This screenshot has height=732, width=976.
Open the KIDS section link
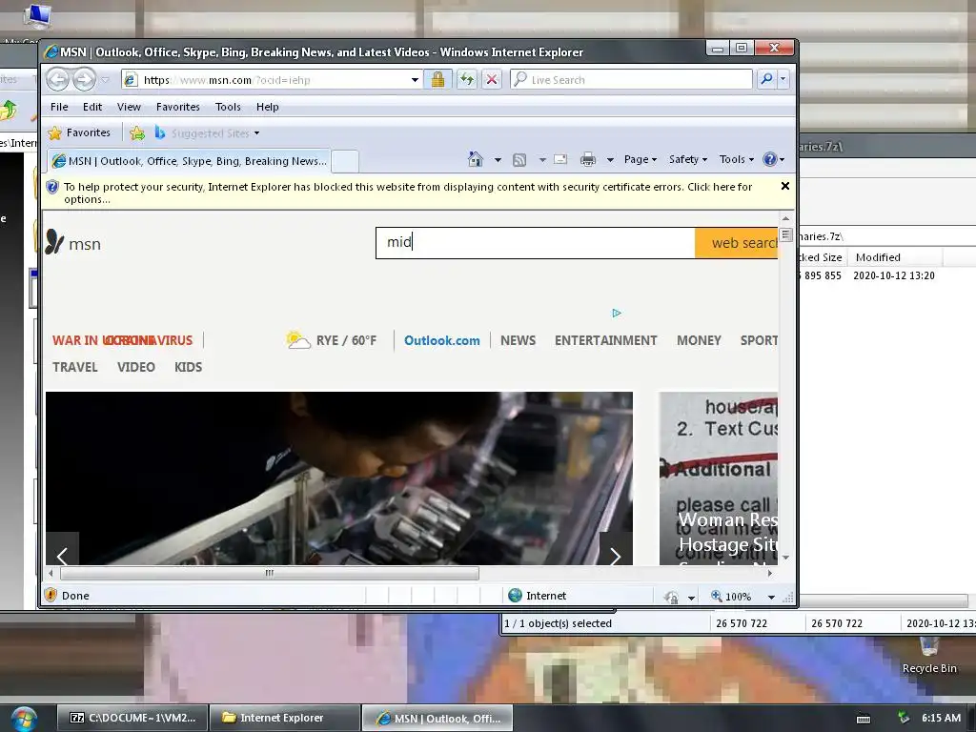(x=188, y=367)
